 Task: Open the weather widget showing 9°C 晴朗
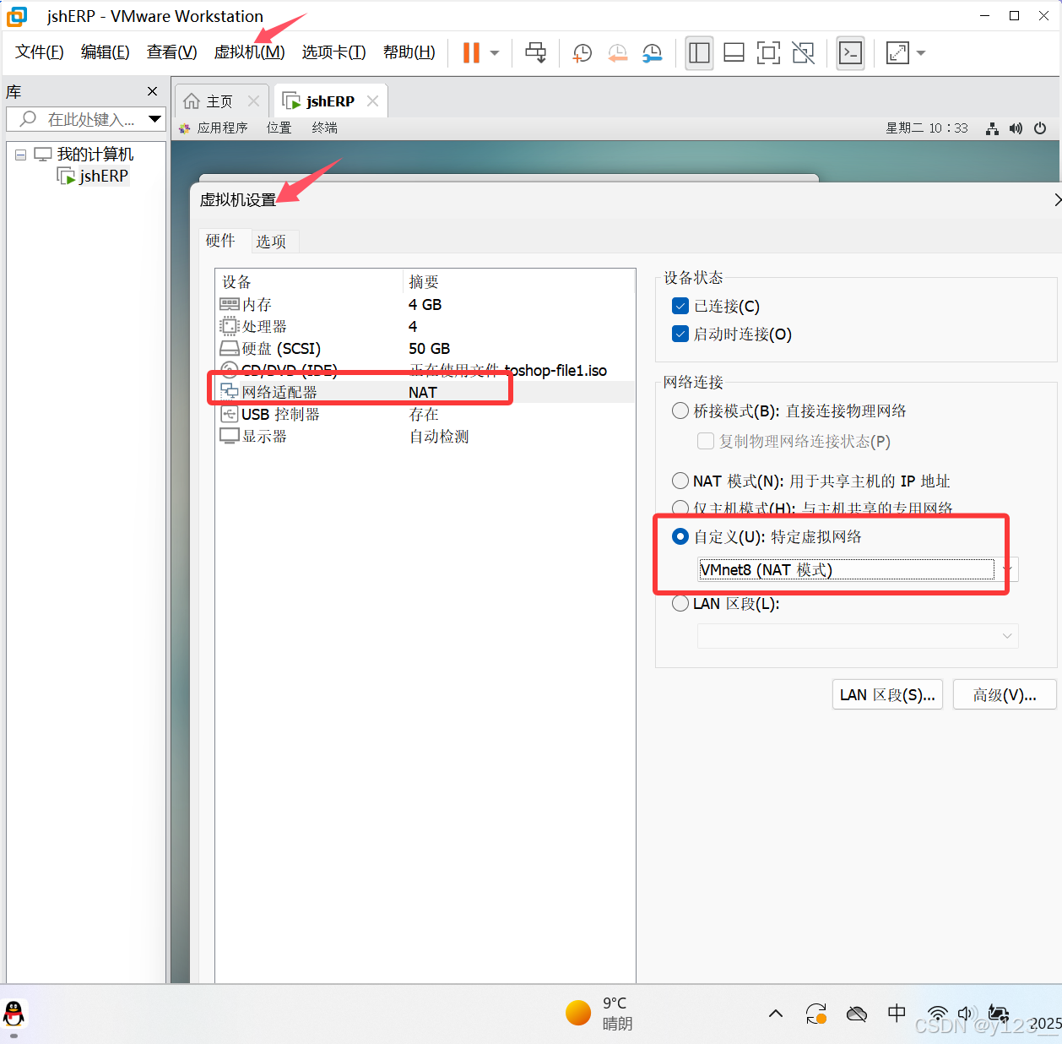[x=601, y=1013]
